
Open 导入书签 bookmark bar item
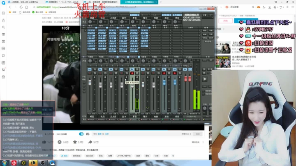pos(37,12)
